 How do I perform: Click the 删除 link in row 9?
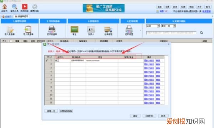tap(158, 91)
